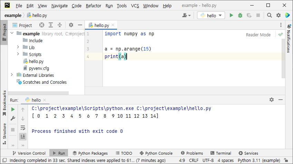Image resolution: width=293 pixels, height=164 pixels.
Task: Click the up arrow in Run panel
Action: point(23,110)
